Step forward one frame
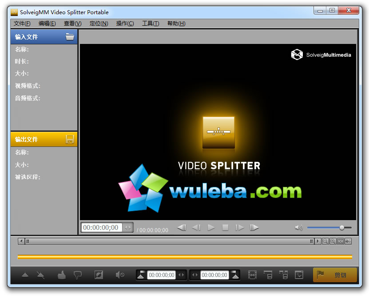Screen dimensions: 369x296 (240, 228)
